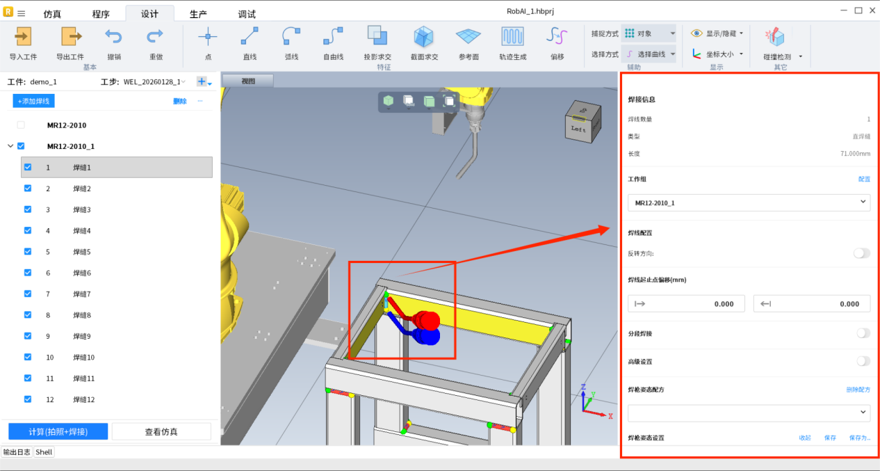The height and width of the screenshot is (471, 880).
Task: Enable the 分段焊接 toggle
Action: [863, 333]
